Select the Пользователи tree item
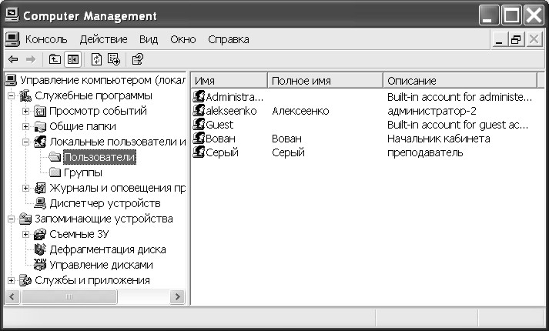 99,157
